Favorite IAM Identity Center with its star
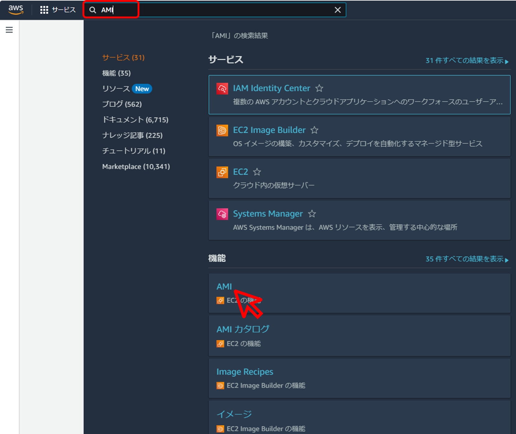 (x=319, y=88)
